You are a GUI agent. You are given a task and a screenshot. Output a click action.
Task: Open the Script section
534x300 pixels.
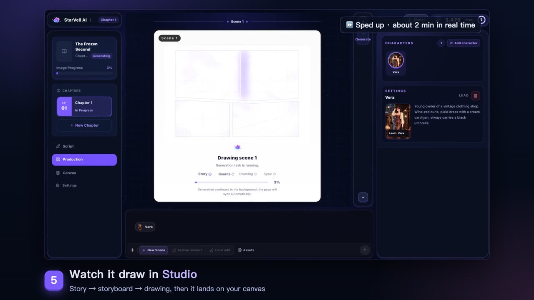pos(84,146)
